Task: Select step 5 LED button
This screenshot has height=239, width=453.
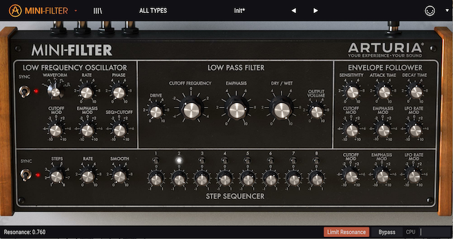Action: coord(247,160)
